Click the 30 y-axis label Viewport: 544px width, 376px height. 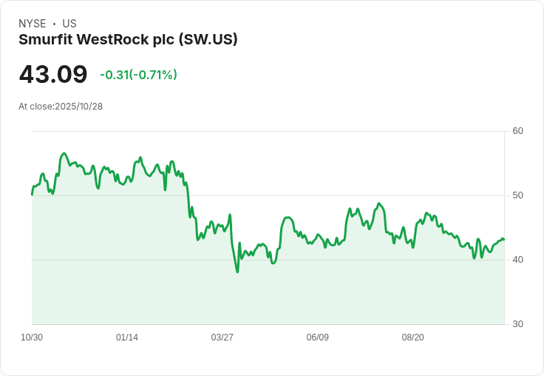(518, 324)
